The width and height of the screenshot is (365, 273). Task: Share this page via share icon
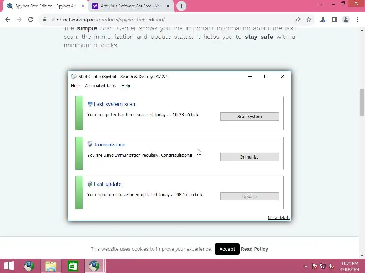pyautogui.click(x=297, y=20)
